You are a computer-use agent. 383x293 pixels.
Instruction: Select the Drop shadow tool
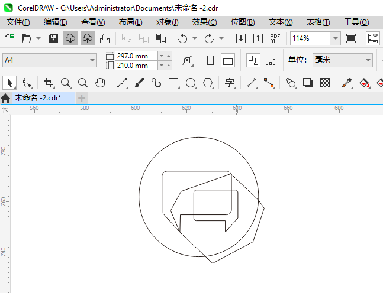(307, 83)
